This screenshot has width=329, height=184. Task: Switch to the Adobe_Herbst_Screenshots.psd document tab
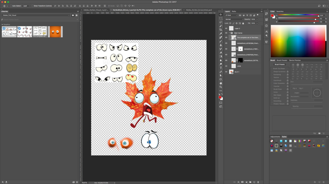point(198,10)
